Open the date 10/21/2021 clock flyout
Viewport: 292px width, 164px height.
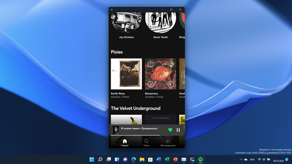[x=278, y=161]
